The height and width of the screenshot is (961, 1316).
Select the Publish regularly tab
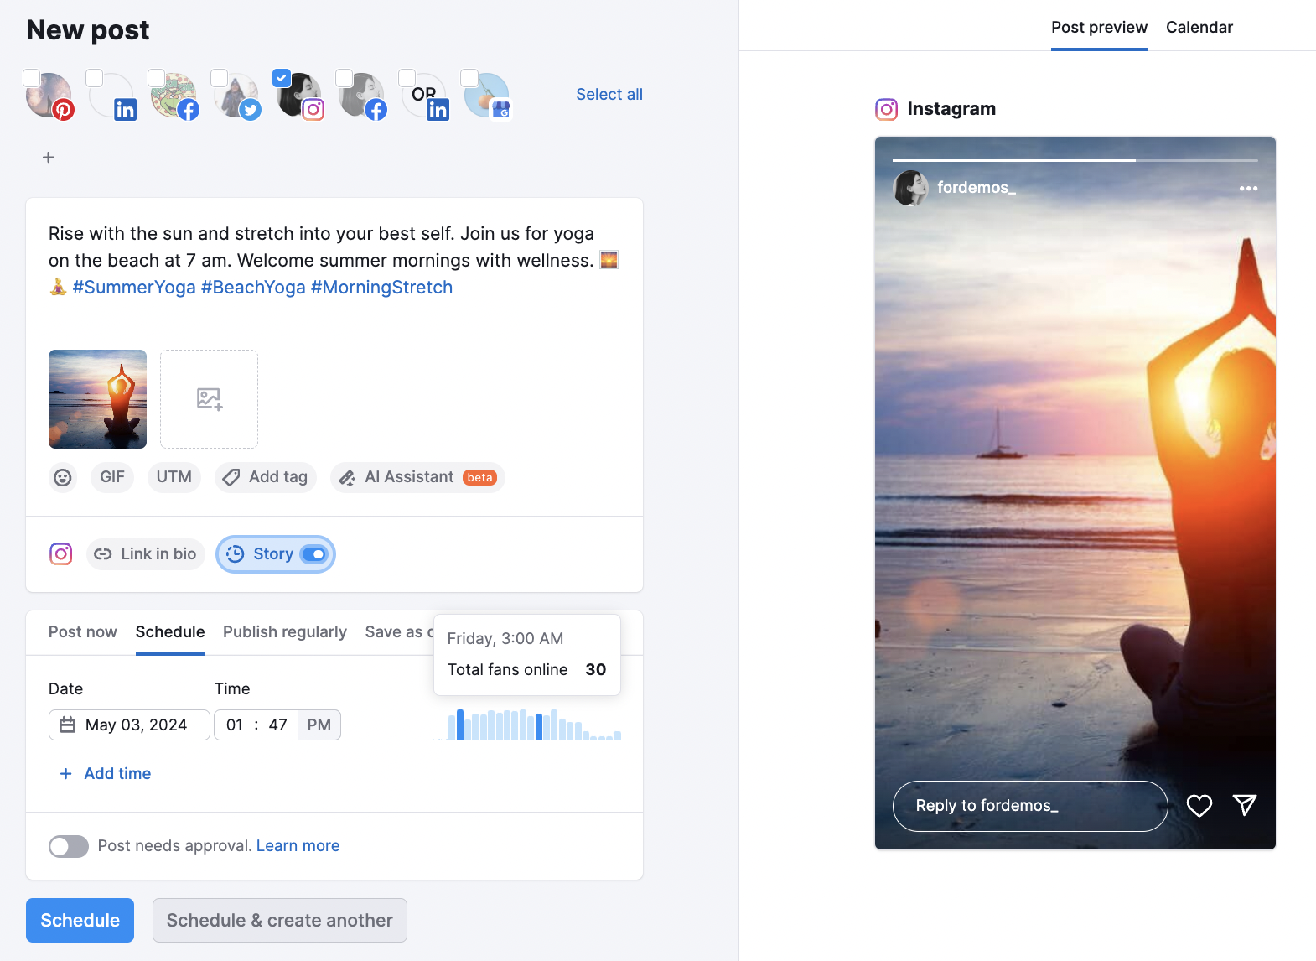coord(284,632)
